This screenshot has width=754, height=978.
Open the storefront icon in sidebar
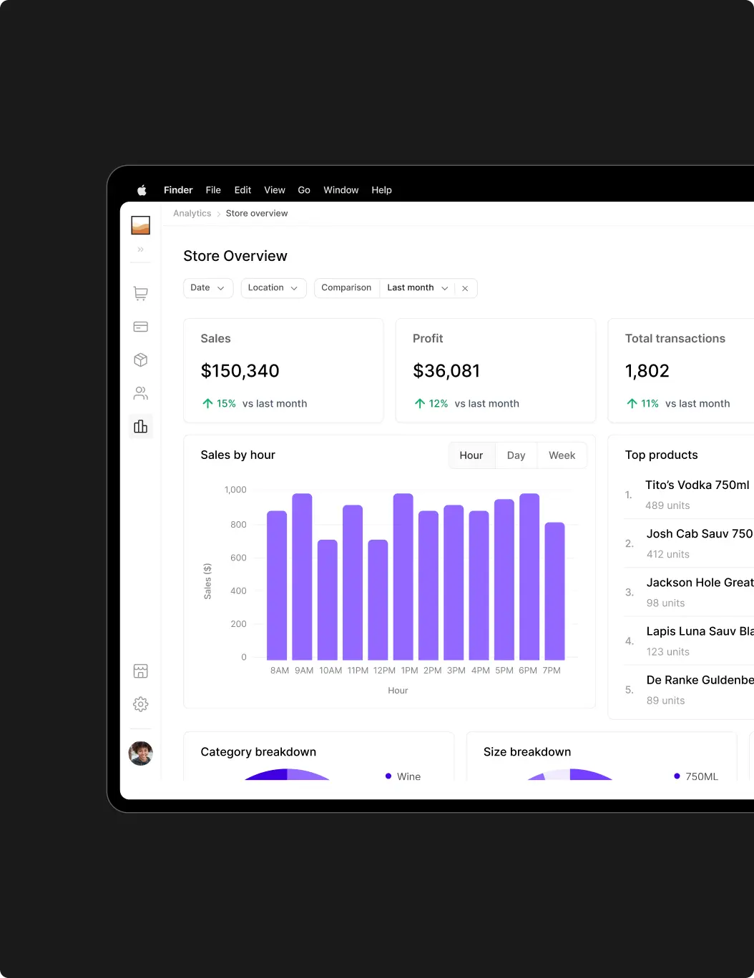[141, 671]
